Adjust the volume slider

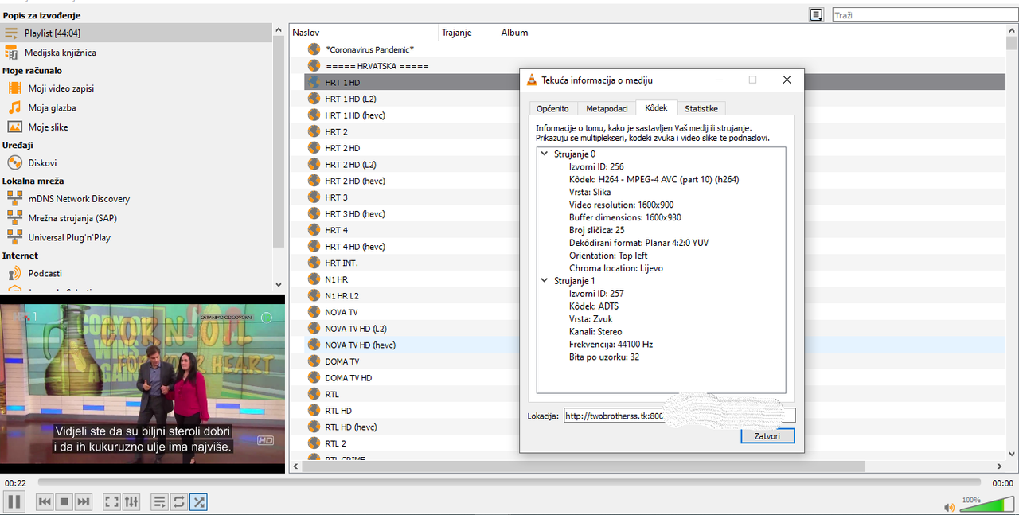coord(986,505)
